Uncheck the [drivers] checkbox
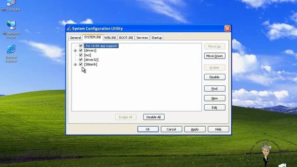The image size is (297, 167). (81, 51)
